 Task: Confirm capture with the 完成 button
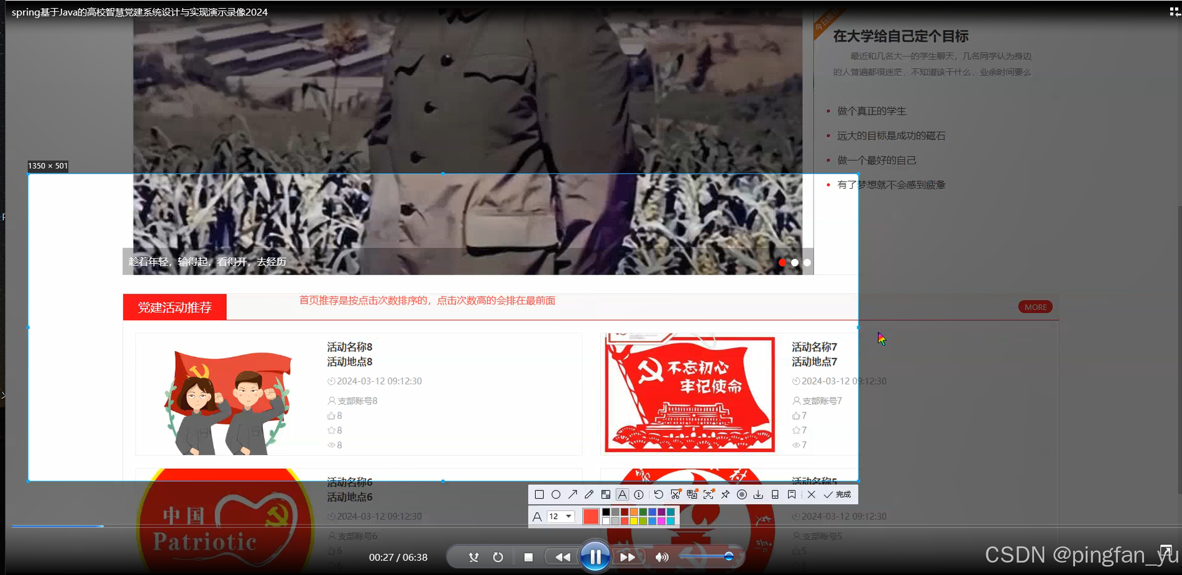837,495
